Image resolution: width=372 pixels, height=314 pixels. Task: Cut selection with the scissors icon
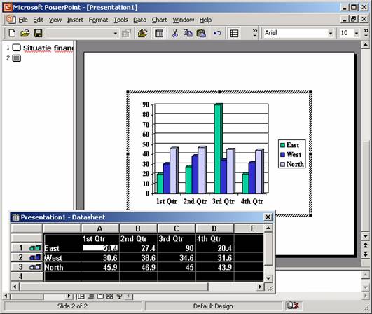[175, 33]
